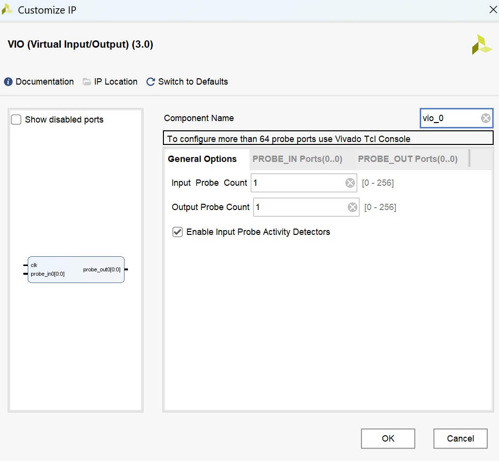Image resolution: width=499 pixels, height=461 pixels.
Task: Close the Customize IP window
Action: coord(493,10)
